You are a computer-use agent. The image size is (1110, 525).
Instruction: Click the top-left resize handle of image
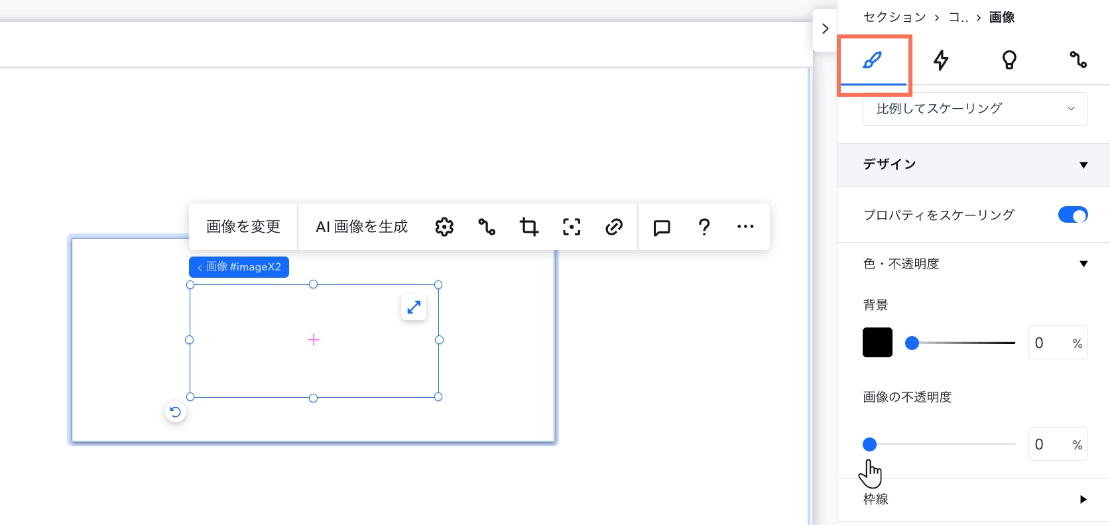tap(190, 285)
